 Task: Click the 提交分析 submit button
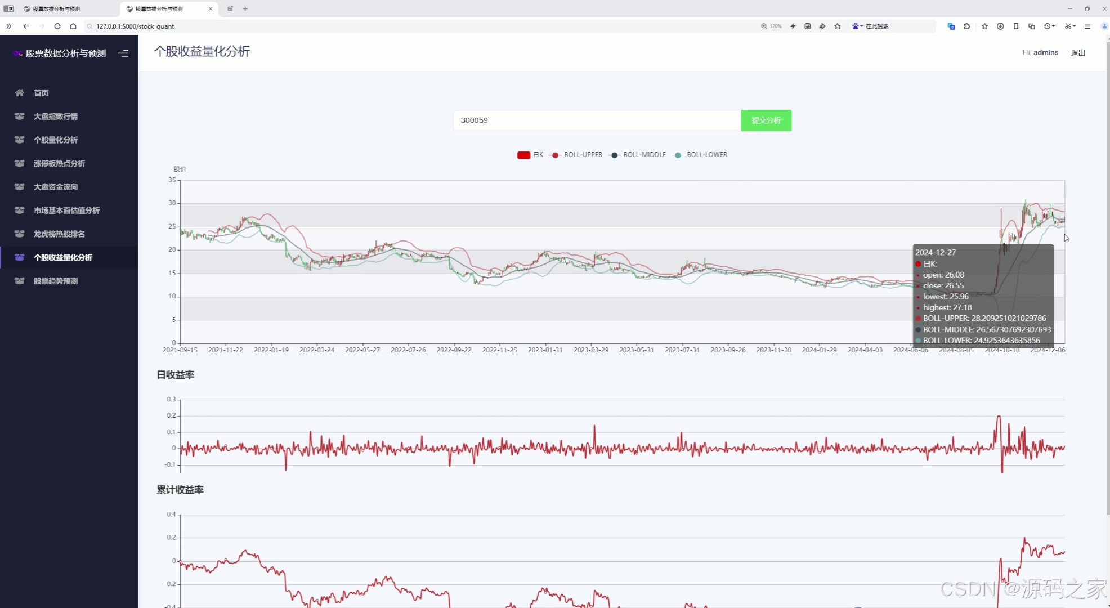(766, 120)
